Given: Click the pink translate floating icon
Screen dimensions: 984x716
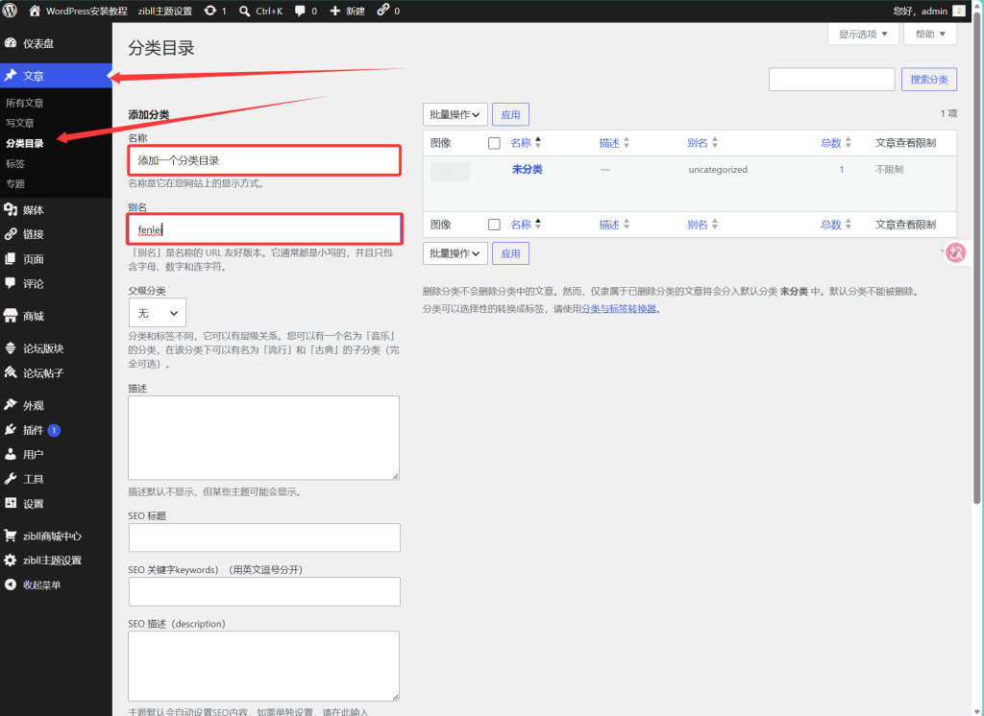Looking at the screenshot, I should tap(956, 253).
